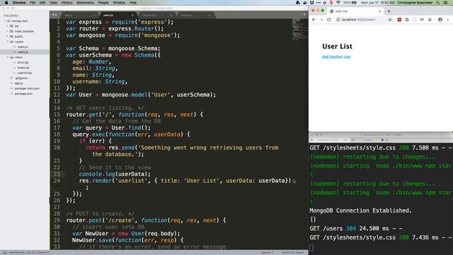
Task: Open the File menu
Action: 33,3
